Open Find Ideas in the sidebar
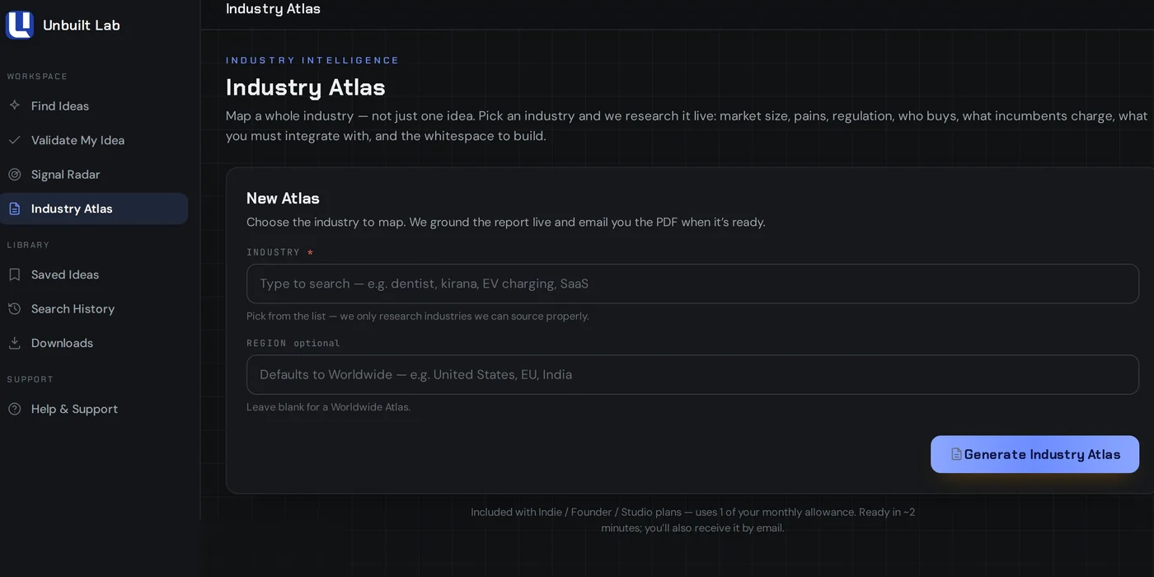Image resolution: width=1154 pixels, height=577 pixels. click(94, 106)
